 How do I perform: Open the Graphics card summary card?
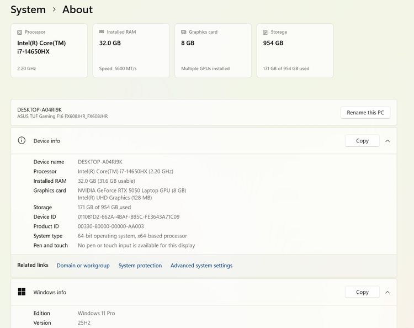point(213,51)
